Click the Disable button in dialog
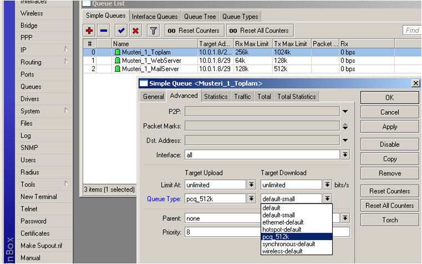422x264 pixels. pos(389,145)
